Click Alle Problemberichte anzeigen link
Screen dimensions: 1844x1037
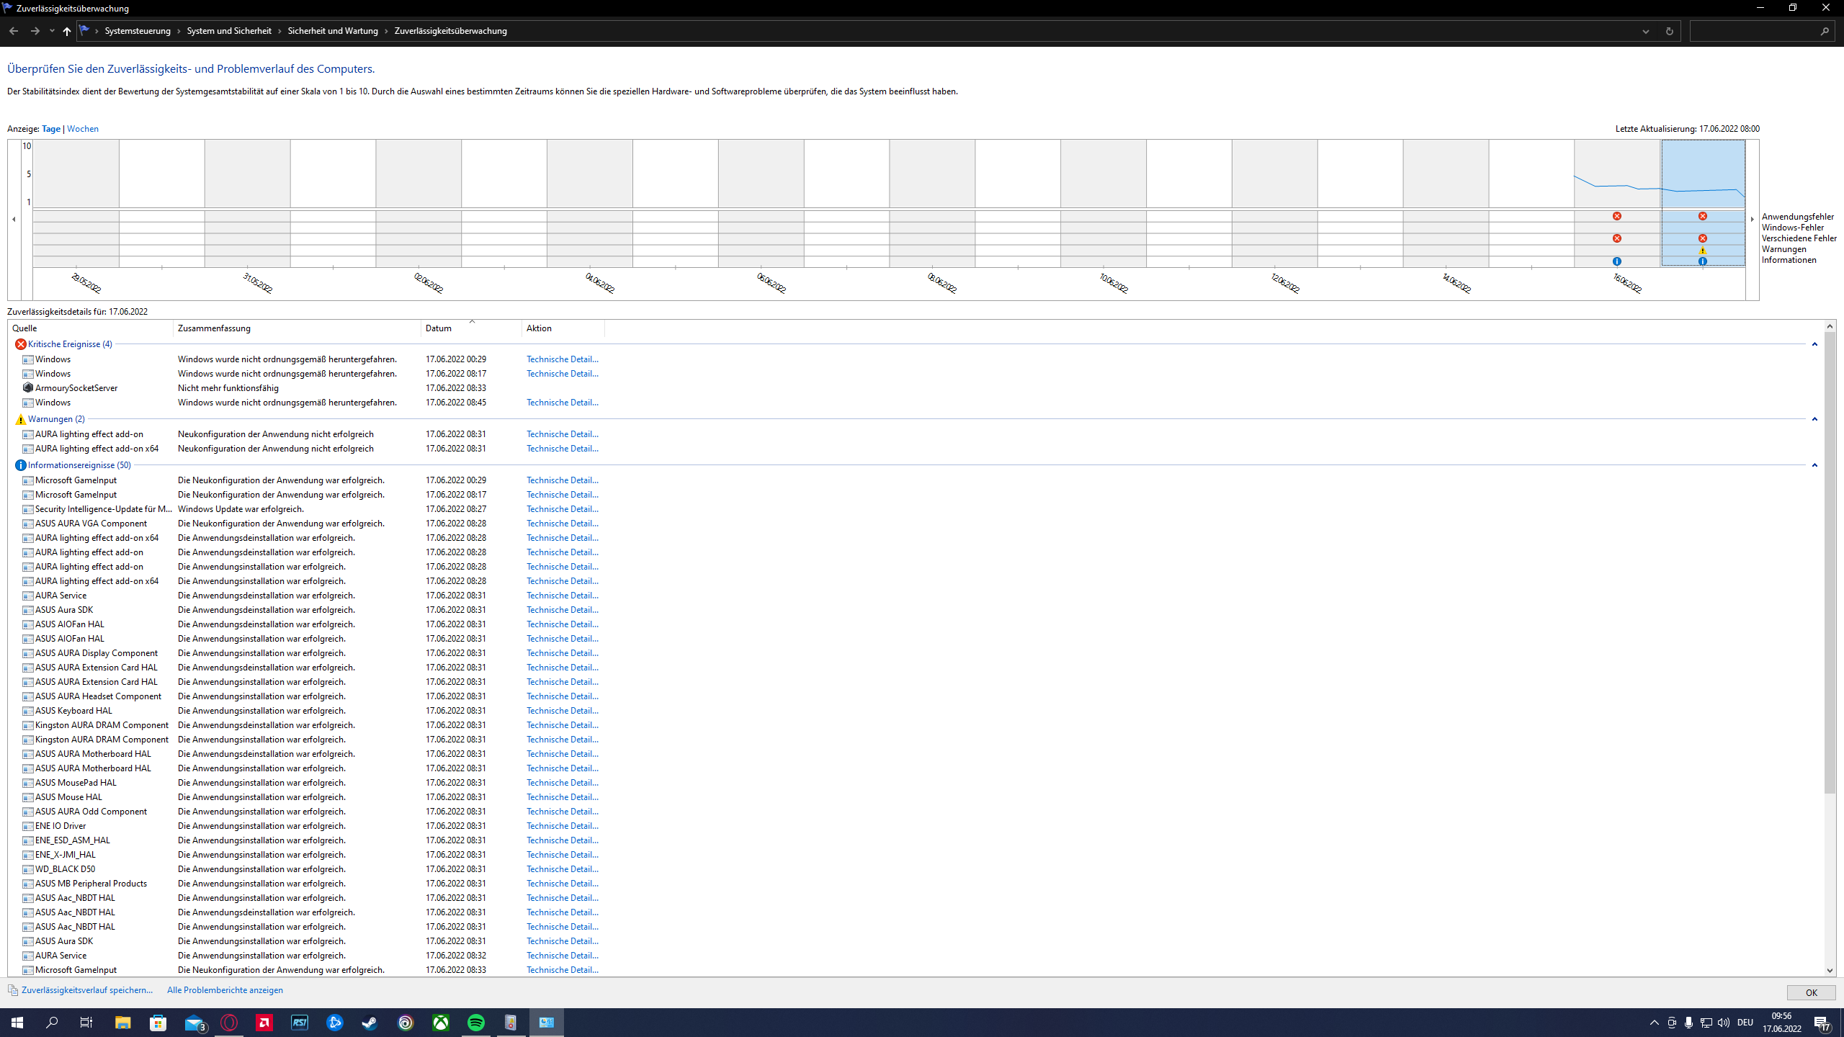click(225, 990)
